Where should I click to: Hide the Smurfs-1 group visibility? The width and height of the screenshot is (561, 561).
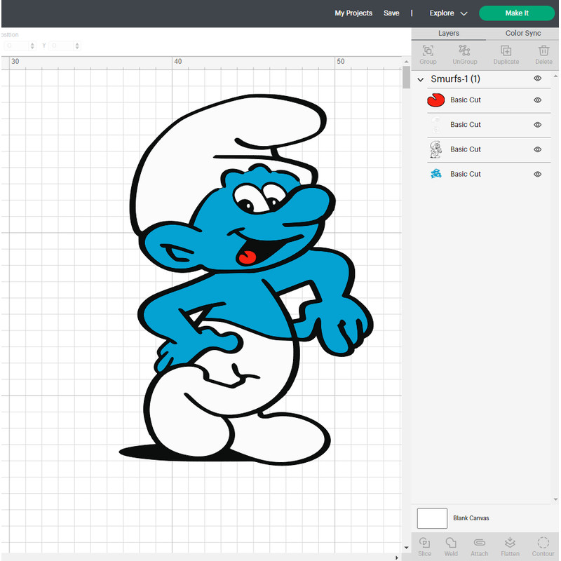[x=537, y=79]
